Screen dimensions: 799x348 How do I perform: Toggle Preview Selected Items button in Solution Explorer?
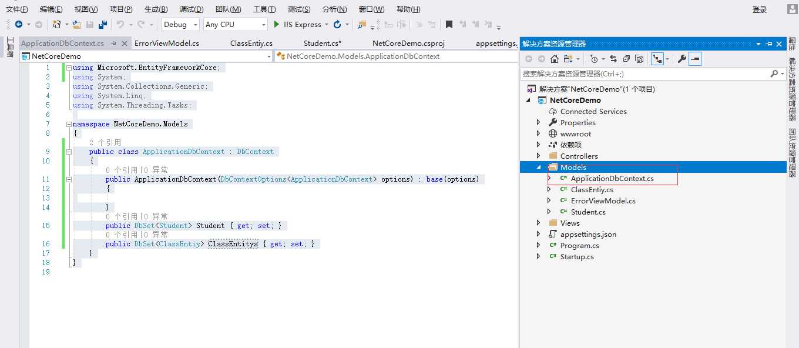[x=695, y=59]
